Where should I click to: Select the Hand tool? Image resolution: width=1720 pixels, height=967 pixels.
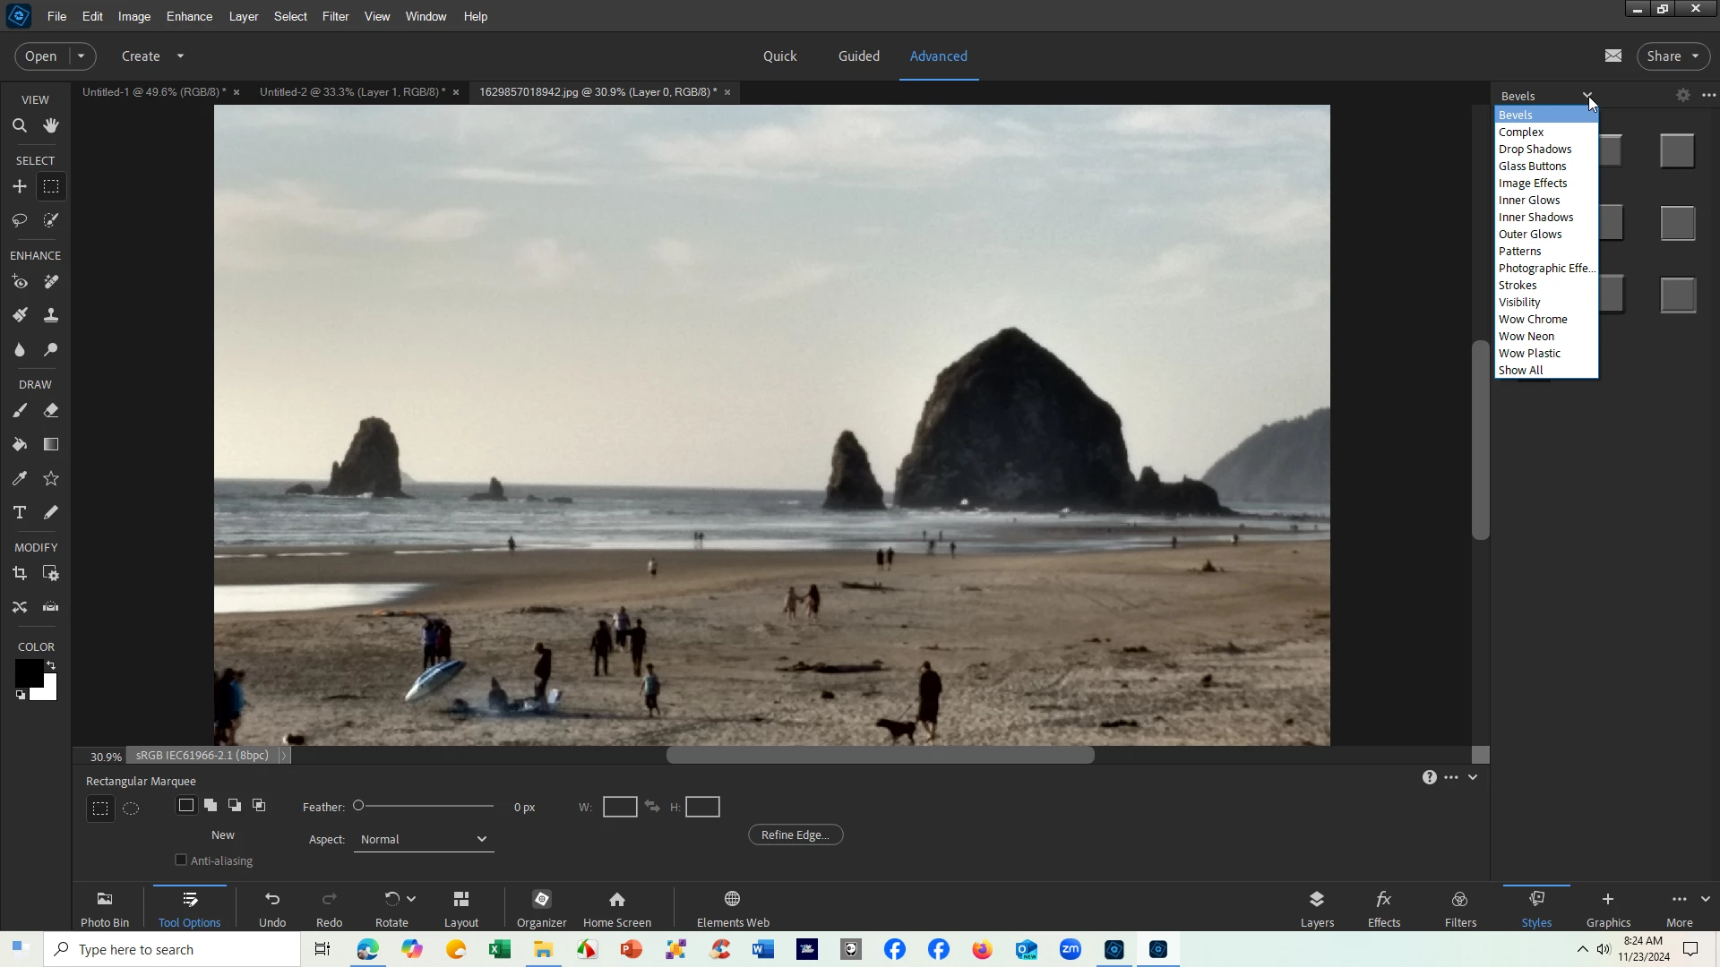click(x=51, y=126)
